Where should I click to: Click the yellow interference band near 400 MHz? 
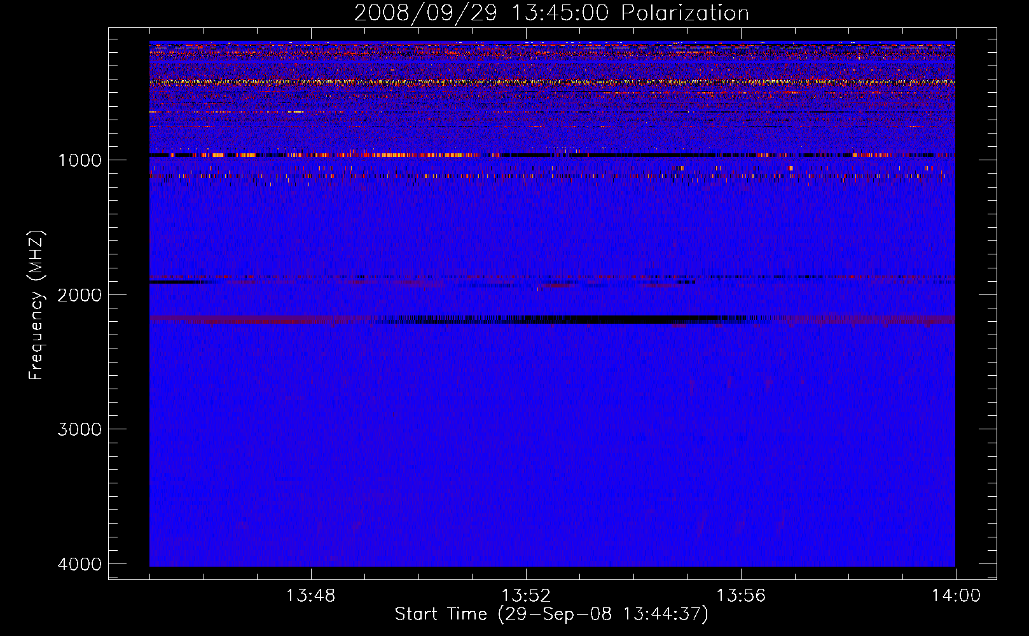[552, 81]
